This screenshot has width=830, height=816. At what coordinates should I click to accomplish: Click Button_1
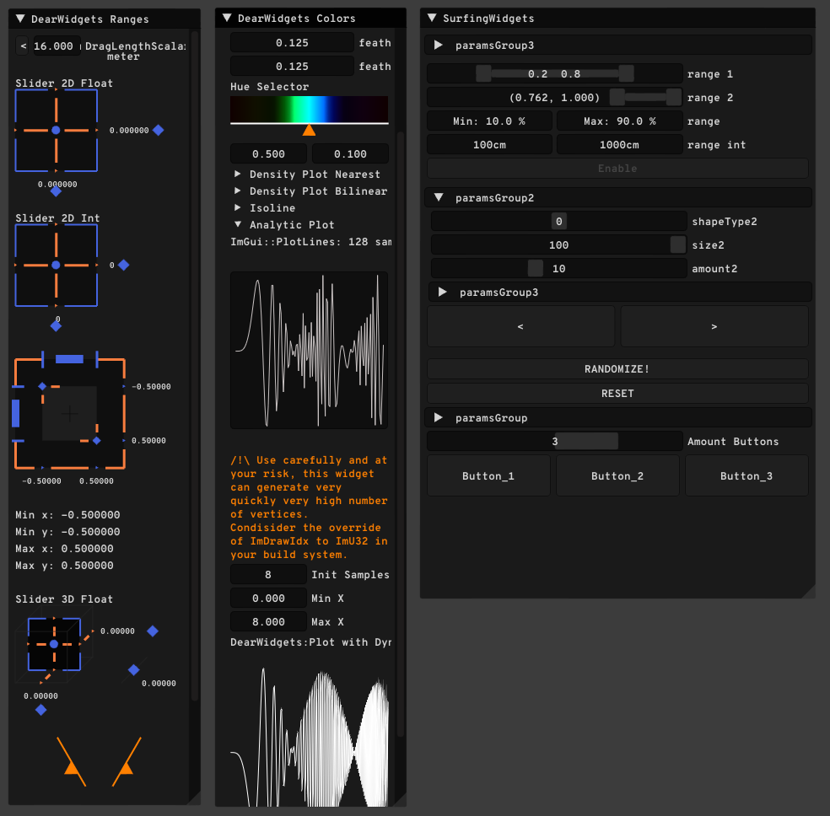488,475
